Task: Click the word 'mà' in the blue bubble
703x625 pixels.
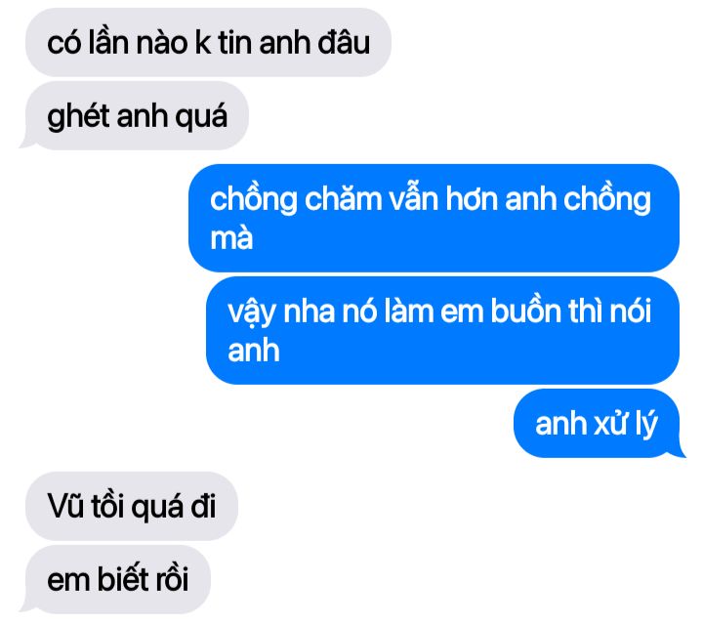Action: [231, 238]
